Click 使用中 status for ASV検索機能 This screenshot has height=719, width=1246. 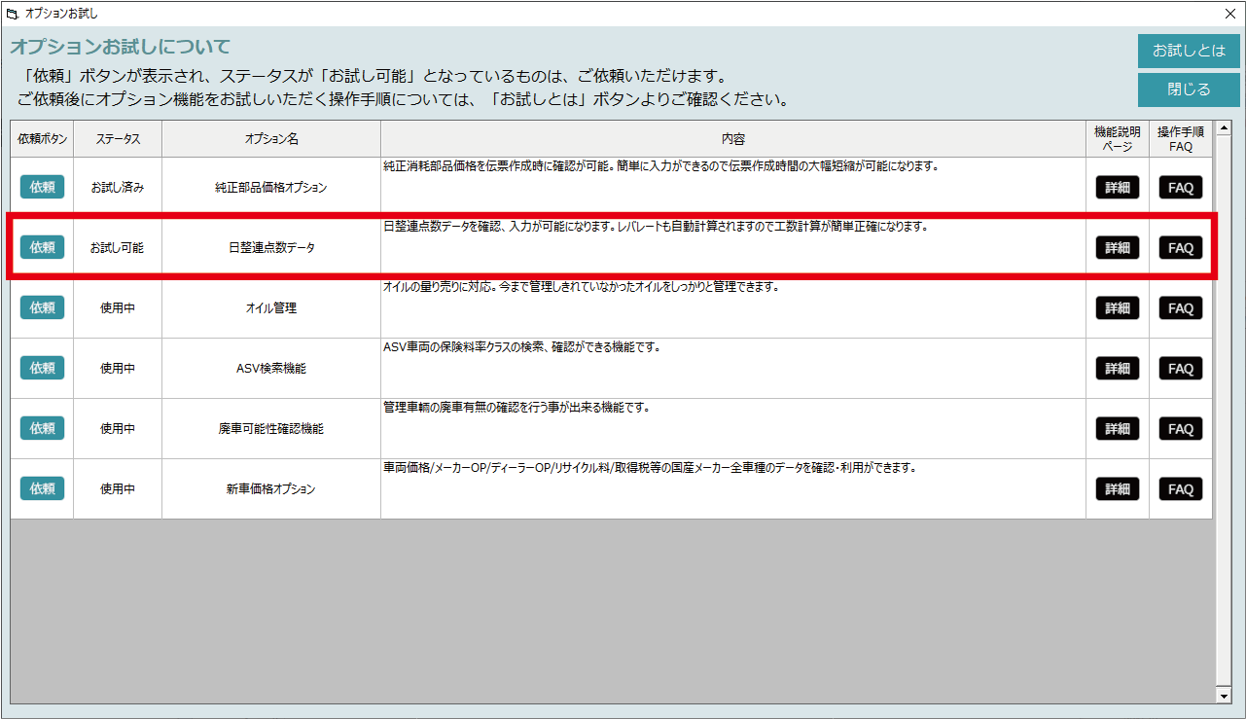(118, 369)
